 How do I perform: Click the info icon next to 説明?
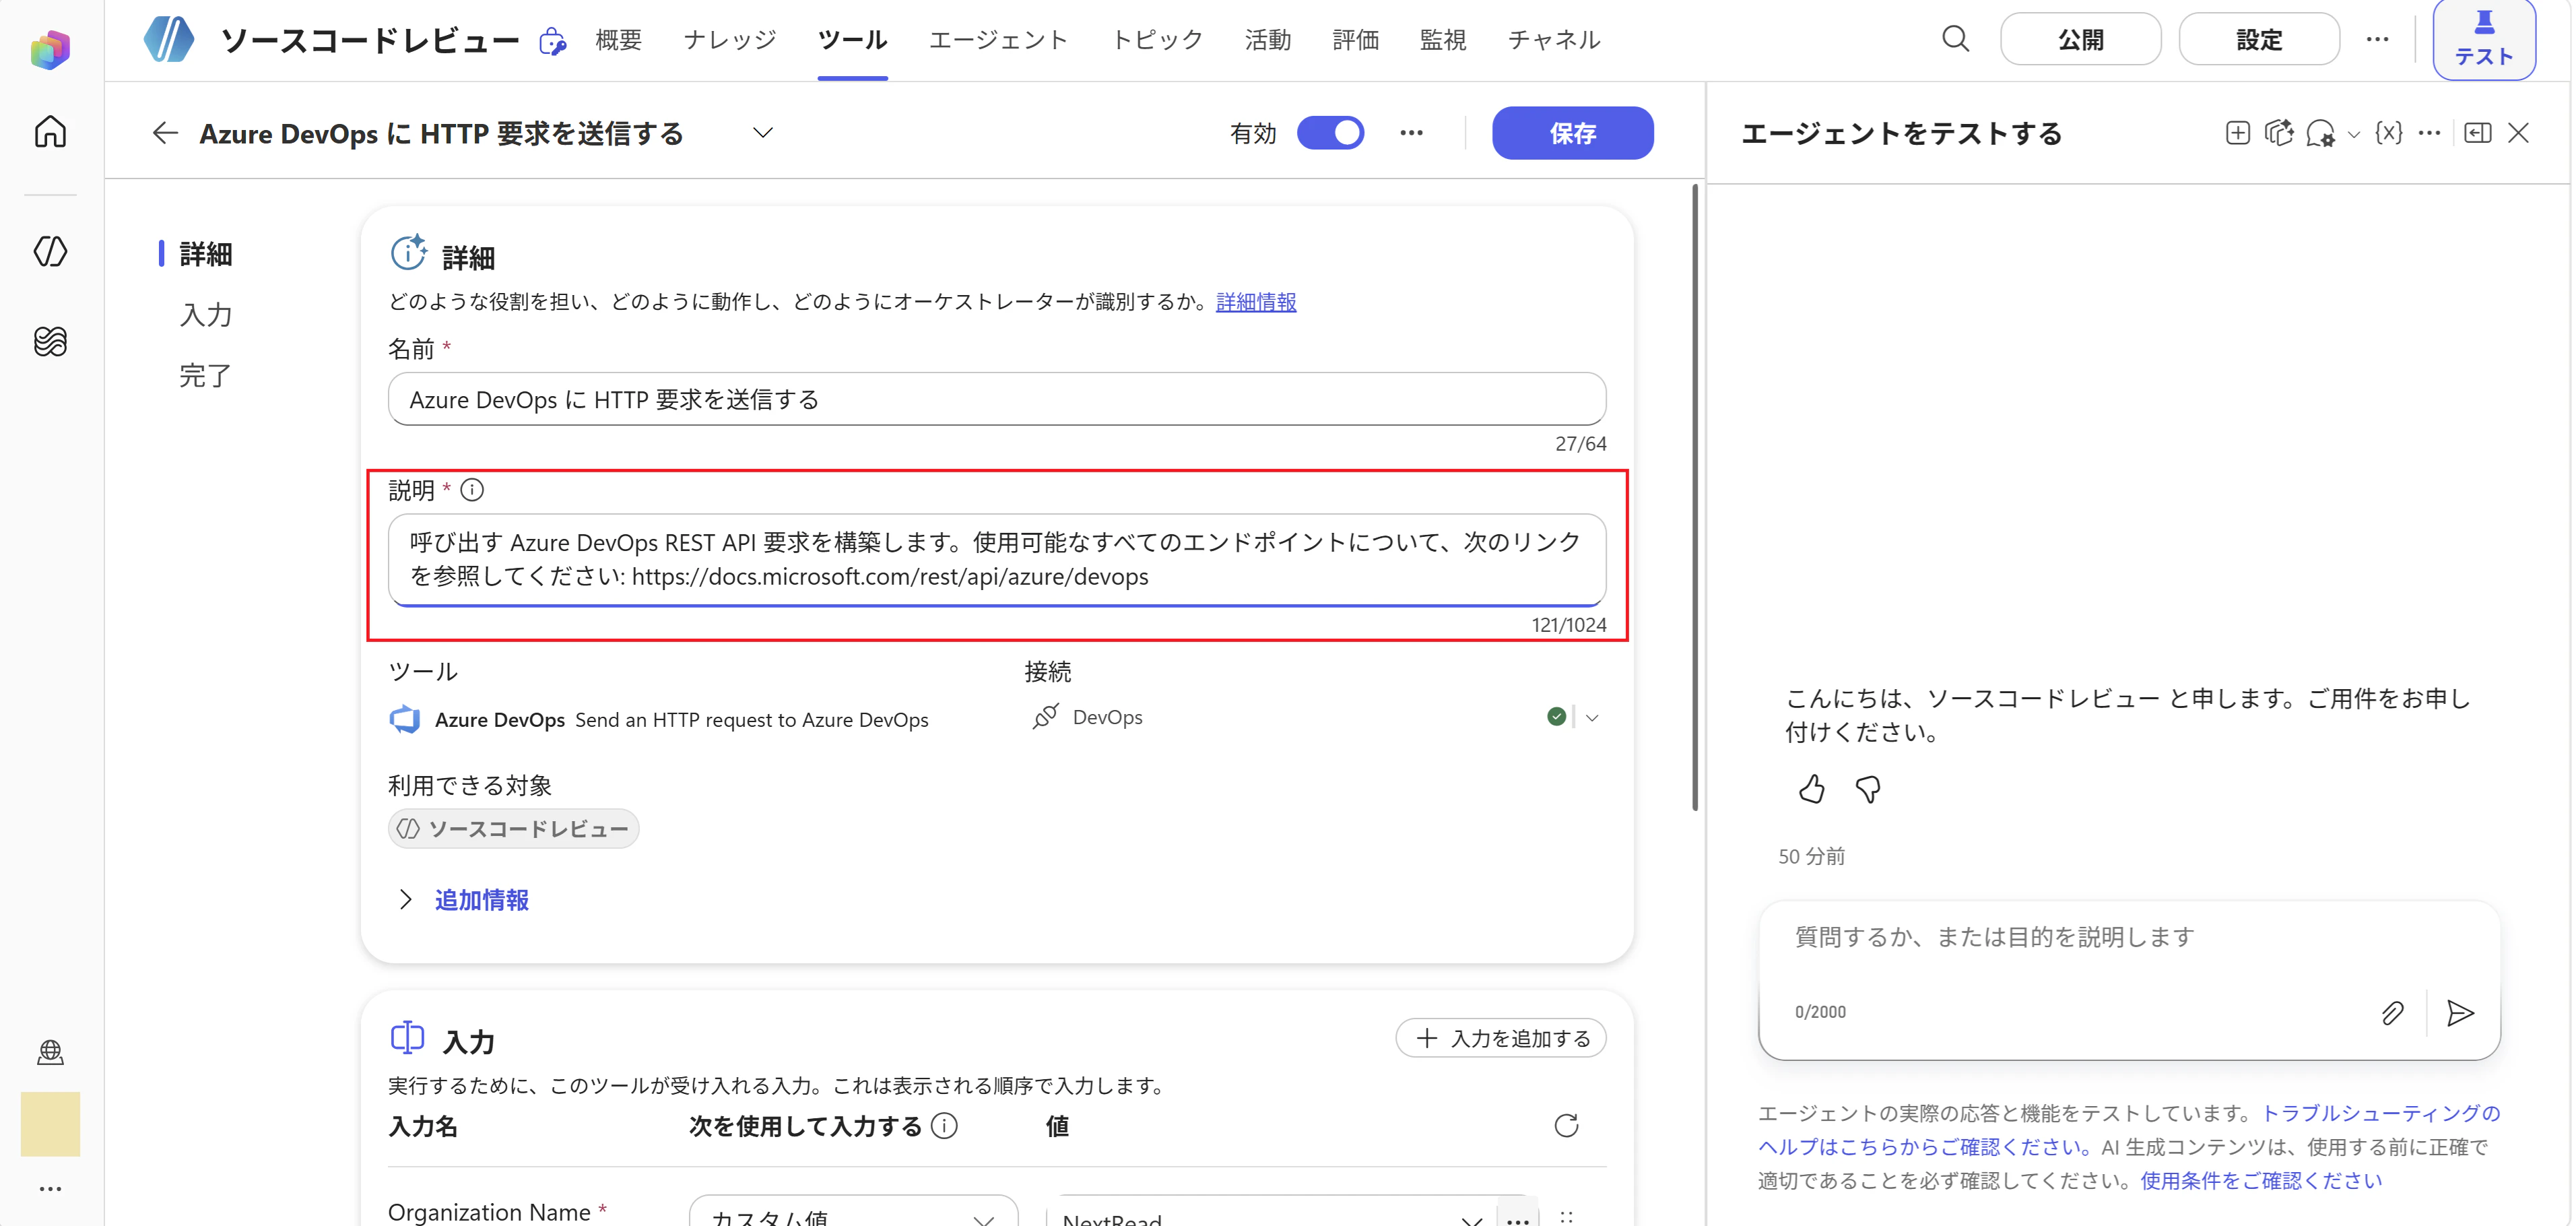pos(472,490)
